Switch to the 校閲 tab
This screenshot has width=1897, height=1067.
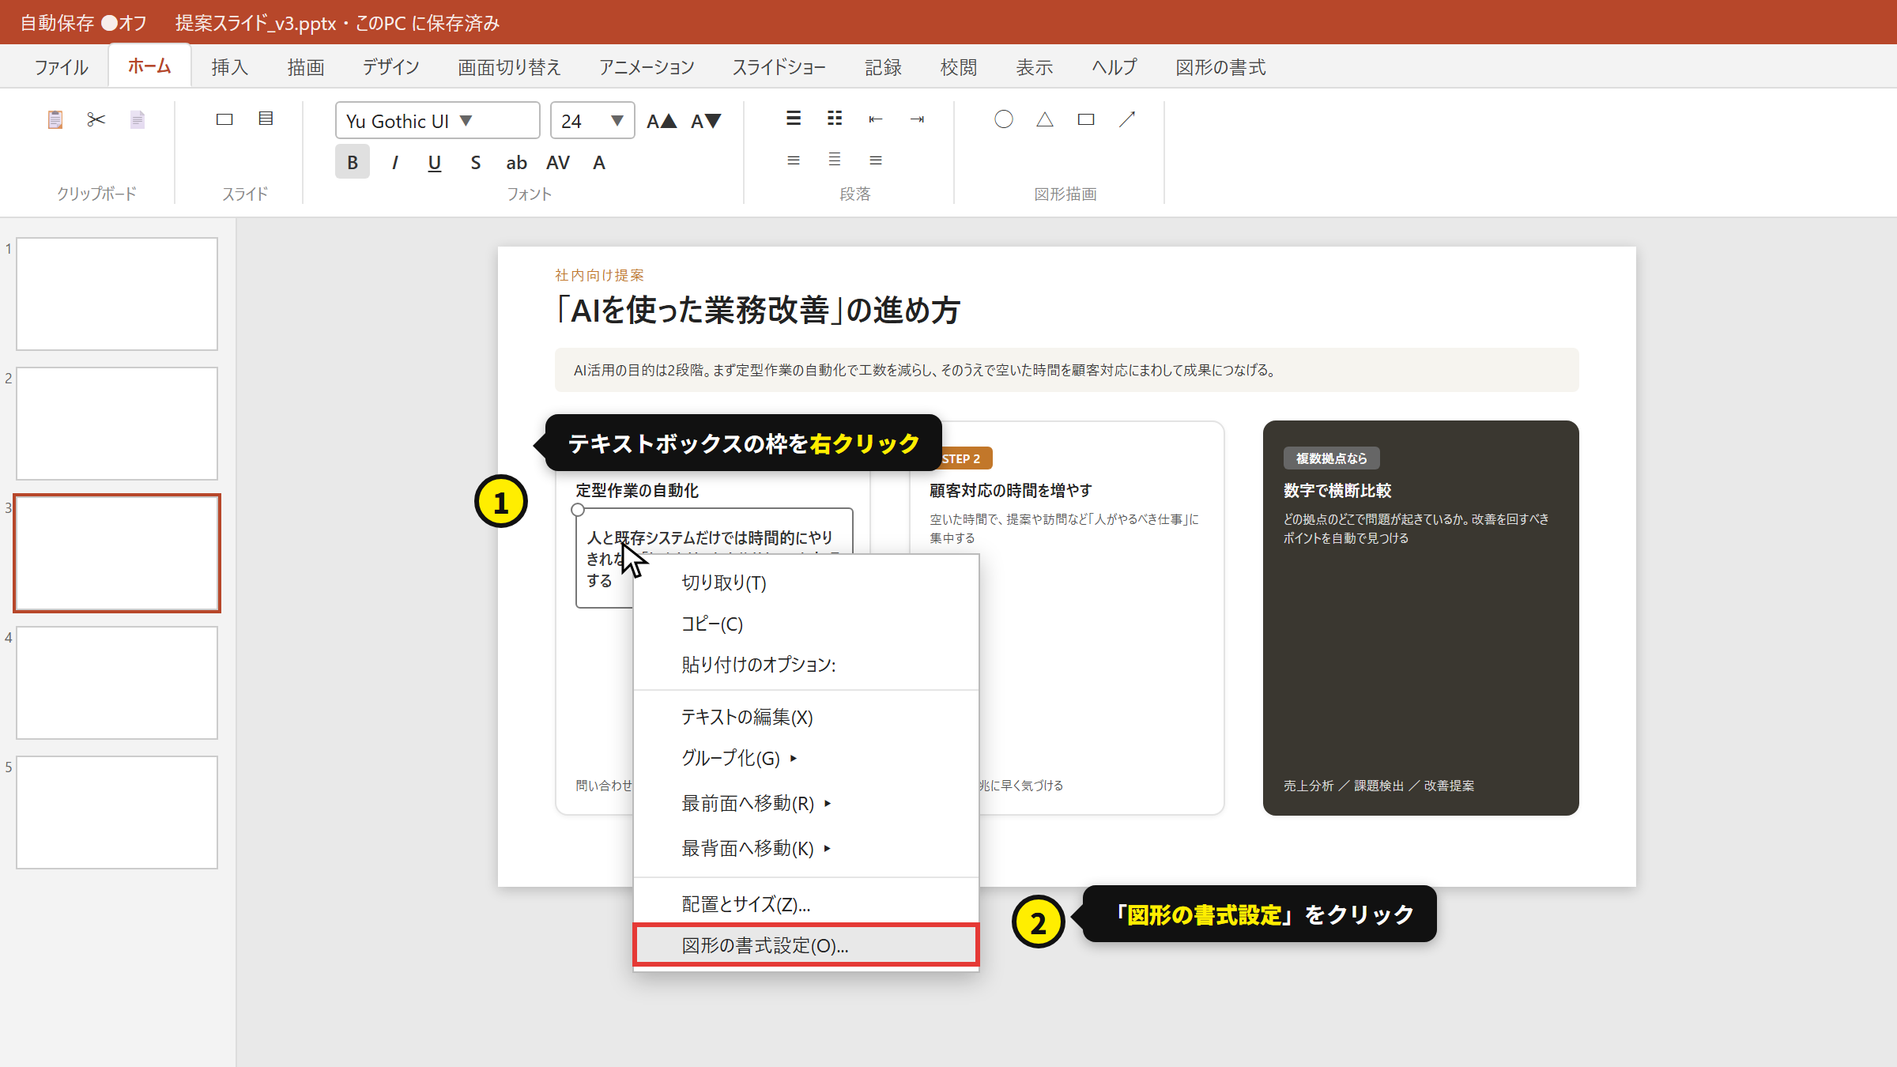click(959, 67)
